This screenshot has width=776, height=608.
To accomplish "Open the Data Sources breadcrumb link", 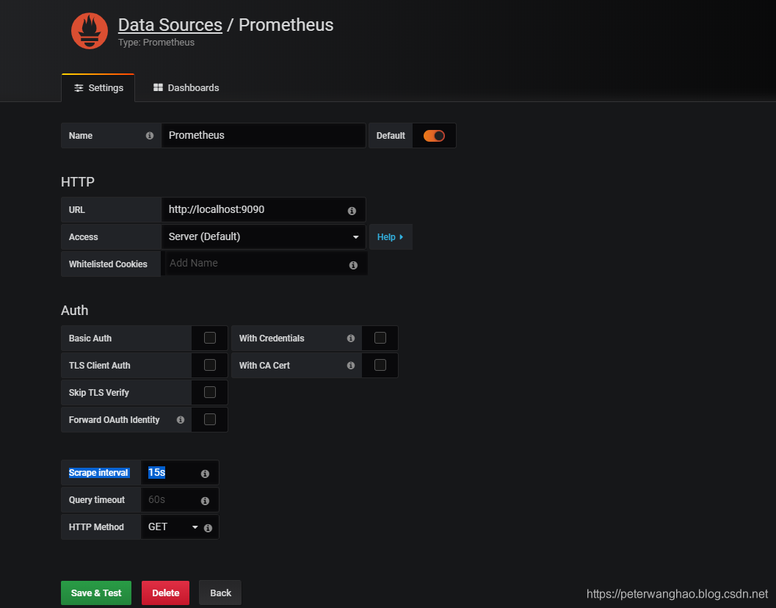I will click(170, 25).
